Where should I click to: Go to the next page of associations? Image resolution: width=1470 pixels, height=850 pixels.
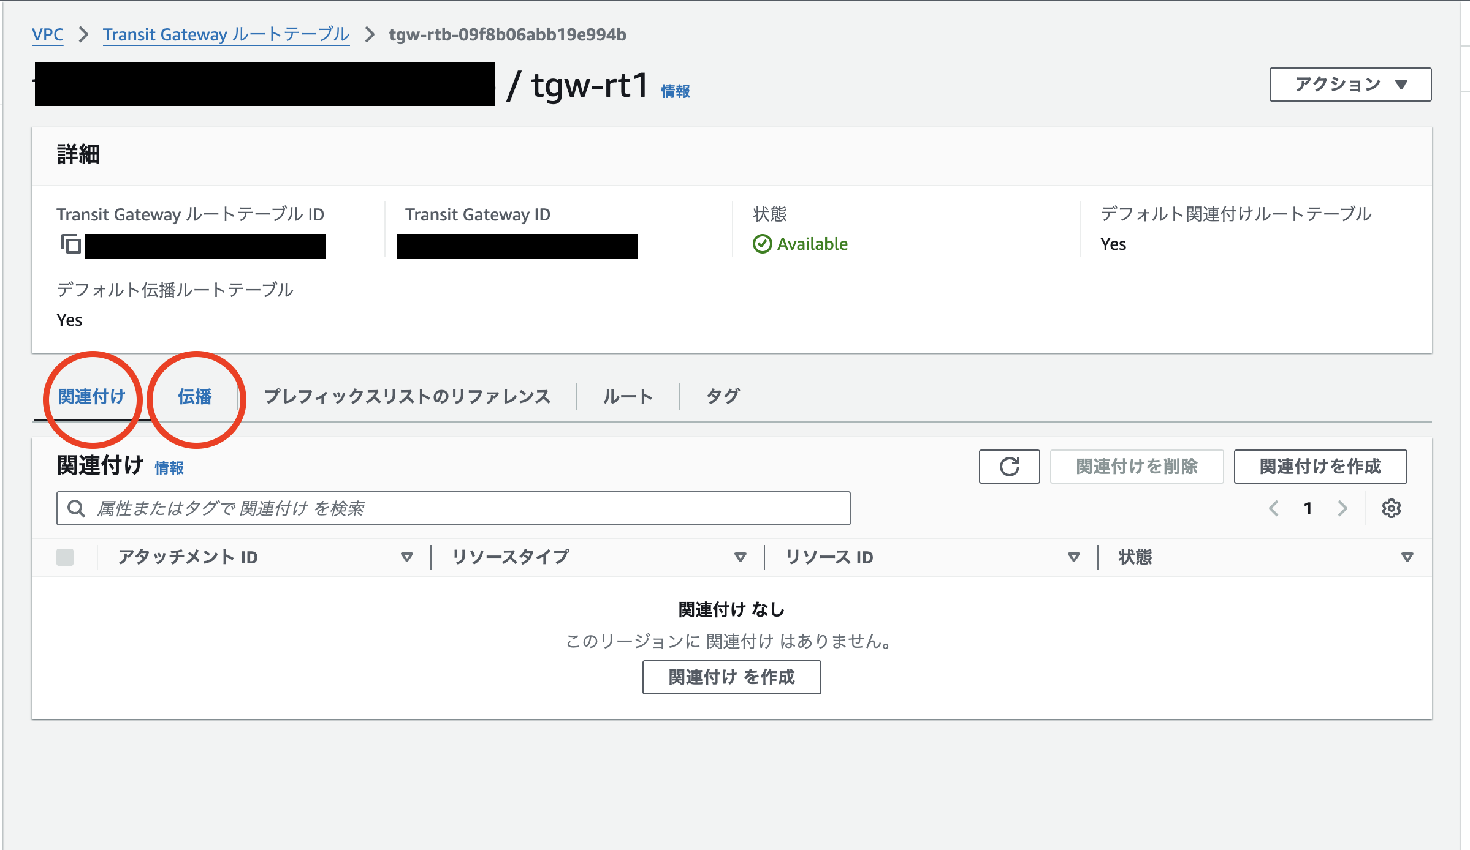tap(1343, 508)
